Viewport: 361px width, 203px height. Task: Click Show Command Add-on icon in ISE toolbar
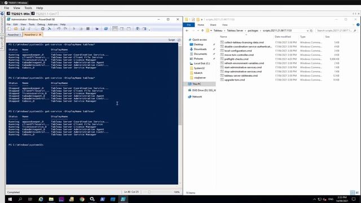tap(144, 29)
